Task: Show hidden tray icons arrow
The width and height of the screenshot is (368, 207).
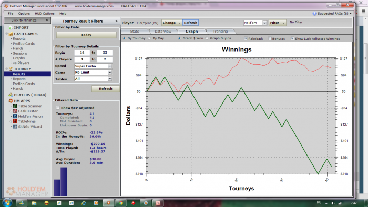Action: click(326, 203)
